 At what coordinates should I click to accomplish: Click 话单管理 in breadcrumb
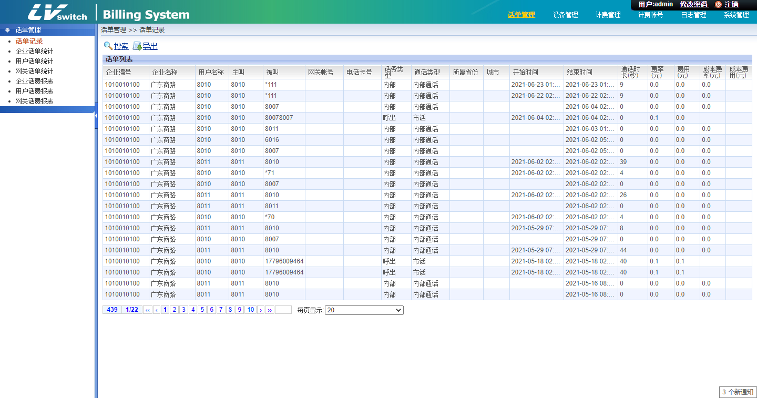114,30
